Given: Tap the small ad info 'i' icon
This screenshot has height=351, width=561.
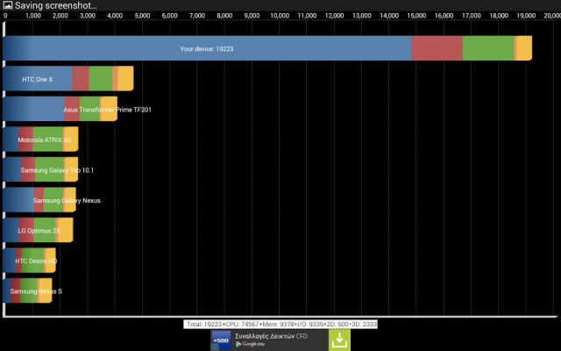Looking at the screenshot, I should tap(215, 347).
